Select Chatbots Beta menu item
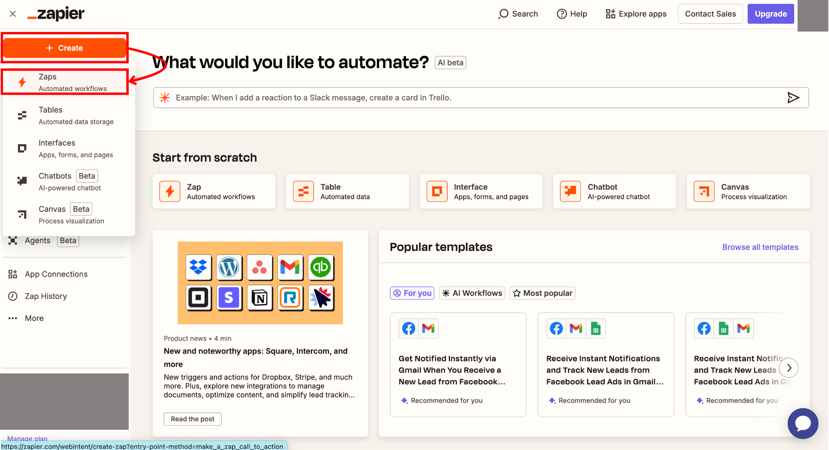The height and width of the screenshot is (450, 829). [x=68, y=181]
